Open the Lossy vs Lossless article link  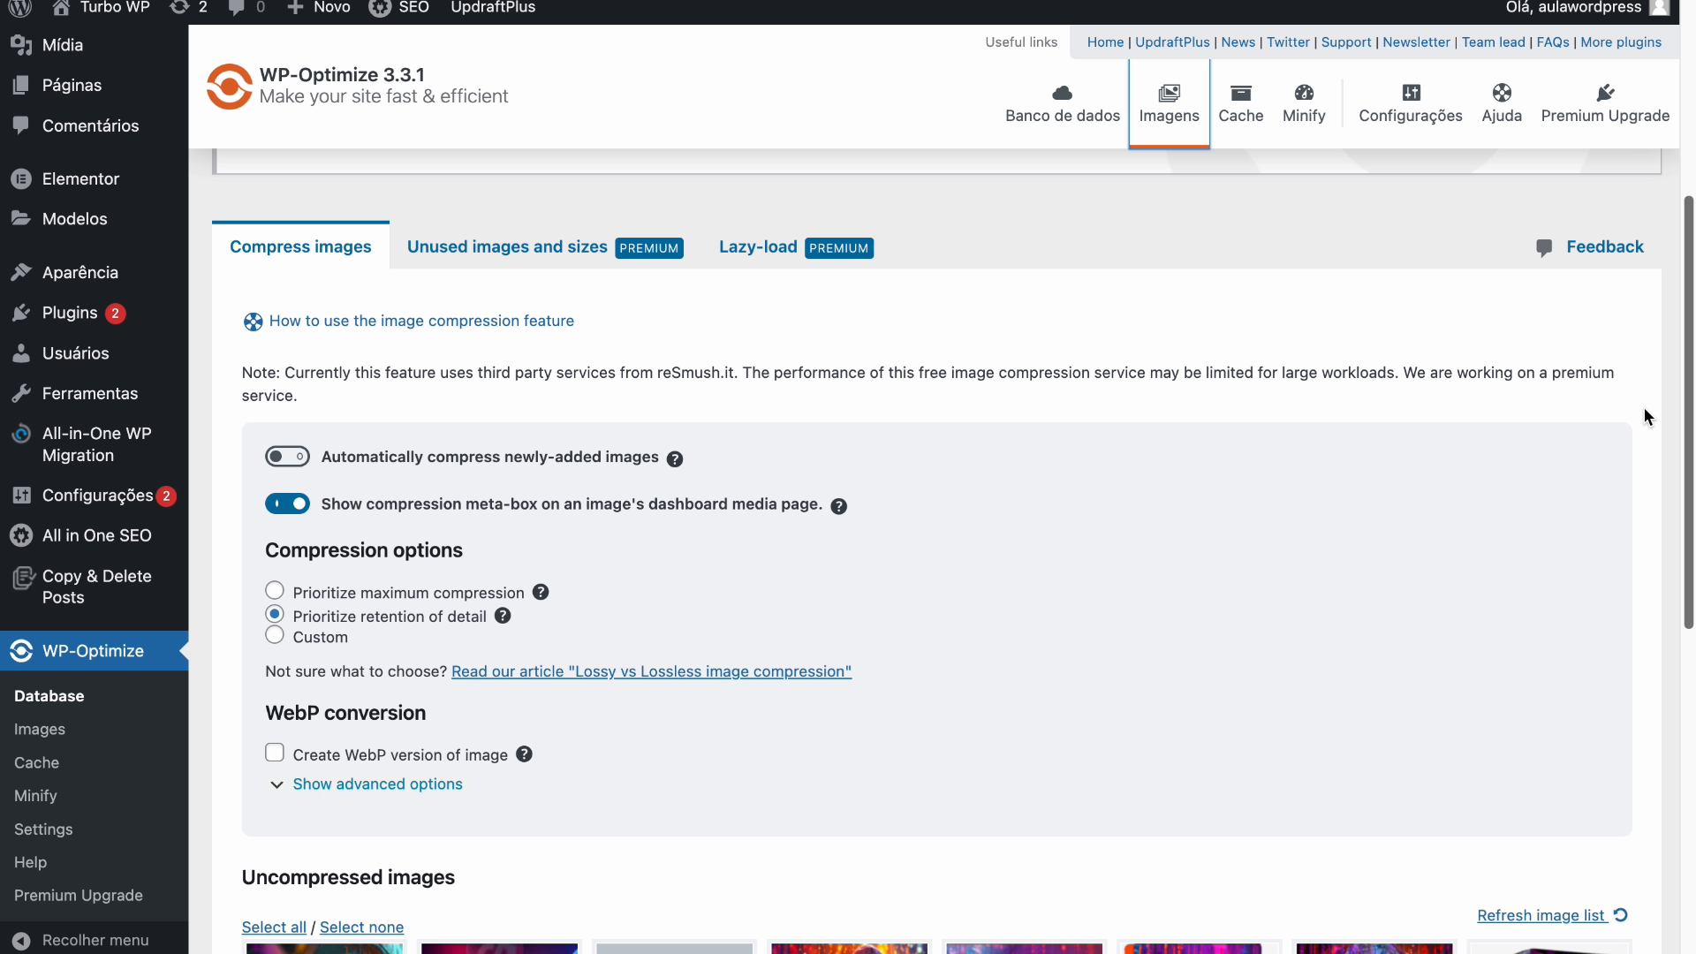(x=651, y=671)
